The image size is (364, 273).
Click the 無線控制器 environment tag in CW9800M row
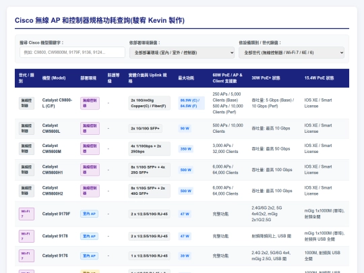(90, 148)
